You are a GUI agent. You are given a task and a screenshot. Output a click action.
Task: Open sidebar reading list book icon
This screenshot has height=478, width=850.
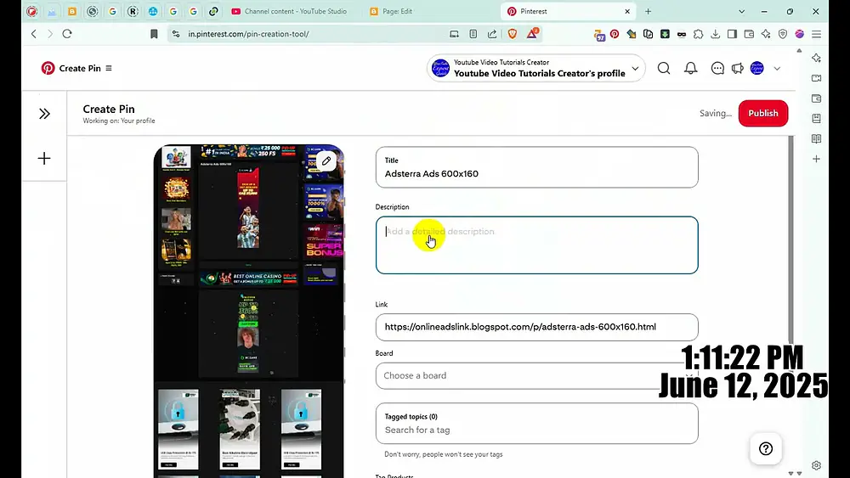(816, 138)
